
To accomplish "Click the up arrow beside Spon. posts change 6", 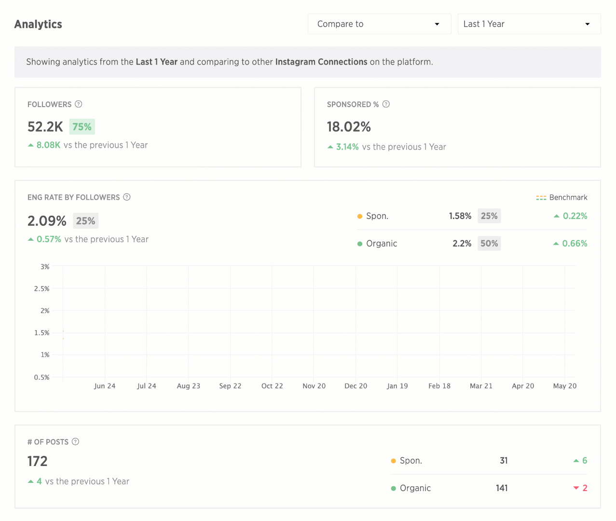I will (x=576, y=461).
